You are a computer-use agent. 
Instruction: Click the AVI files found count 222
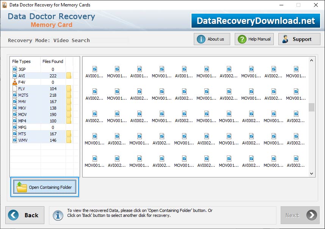click(x=53, y=76)
